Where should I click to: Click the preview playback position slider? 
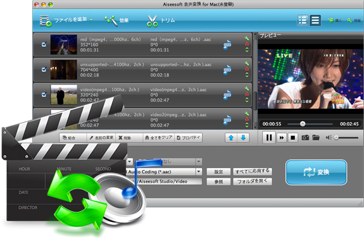tap(310, 124)
